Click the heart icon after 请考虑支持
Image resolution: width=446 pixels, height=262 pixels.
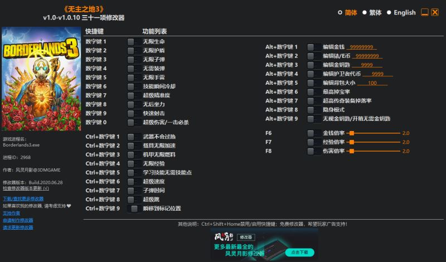tap(69, 206)
